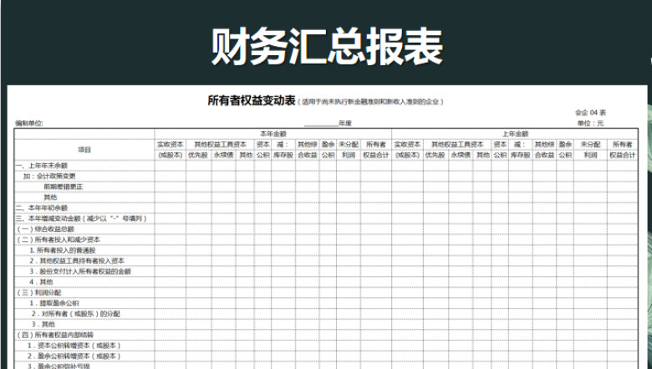
Task: Select row 二、本年年初余额
Action: pos(42,208)
